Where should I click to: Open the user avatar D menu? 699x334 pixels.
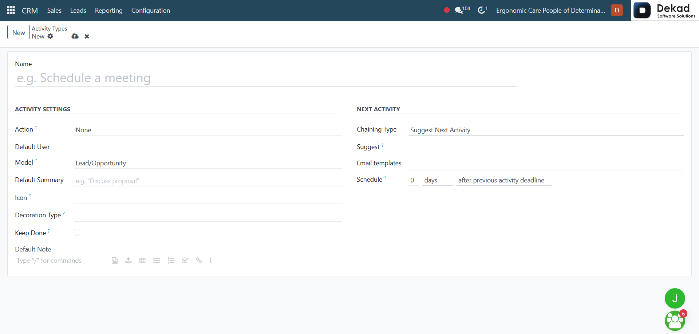[617, 10]
